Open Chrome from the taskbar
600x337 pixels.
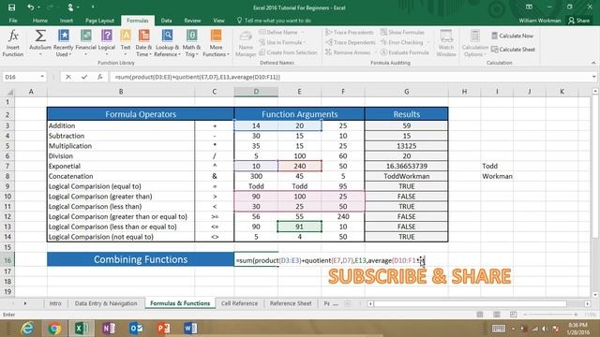(54, 329)
